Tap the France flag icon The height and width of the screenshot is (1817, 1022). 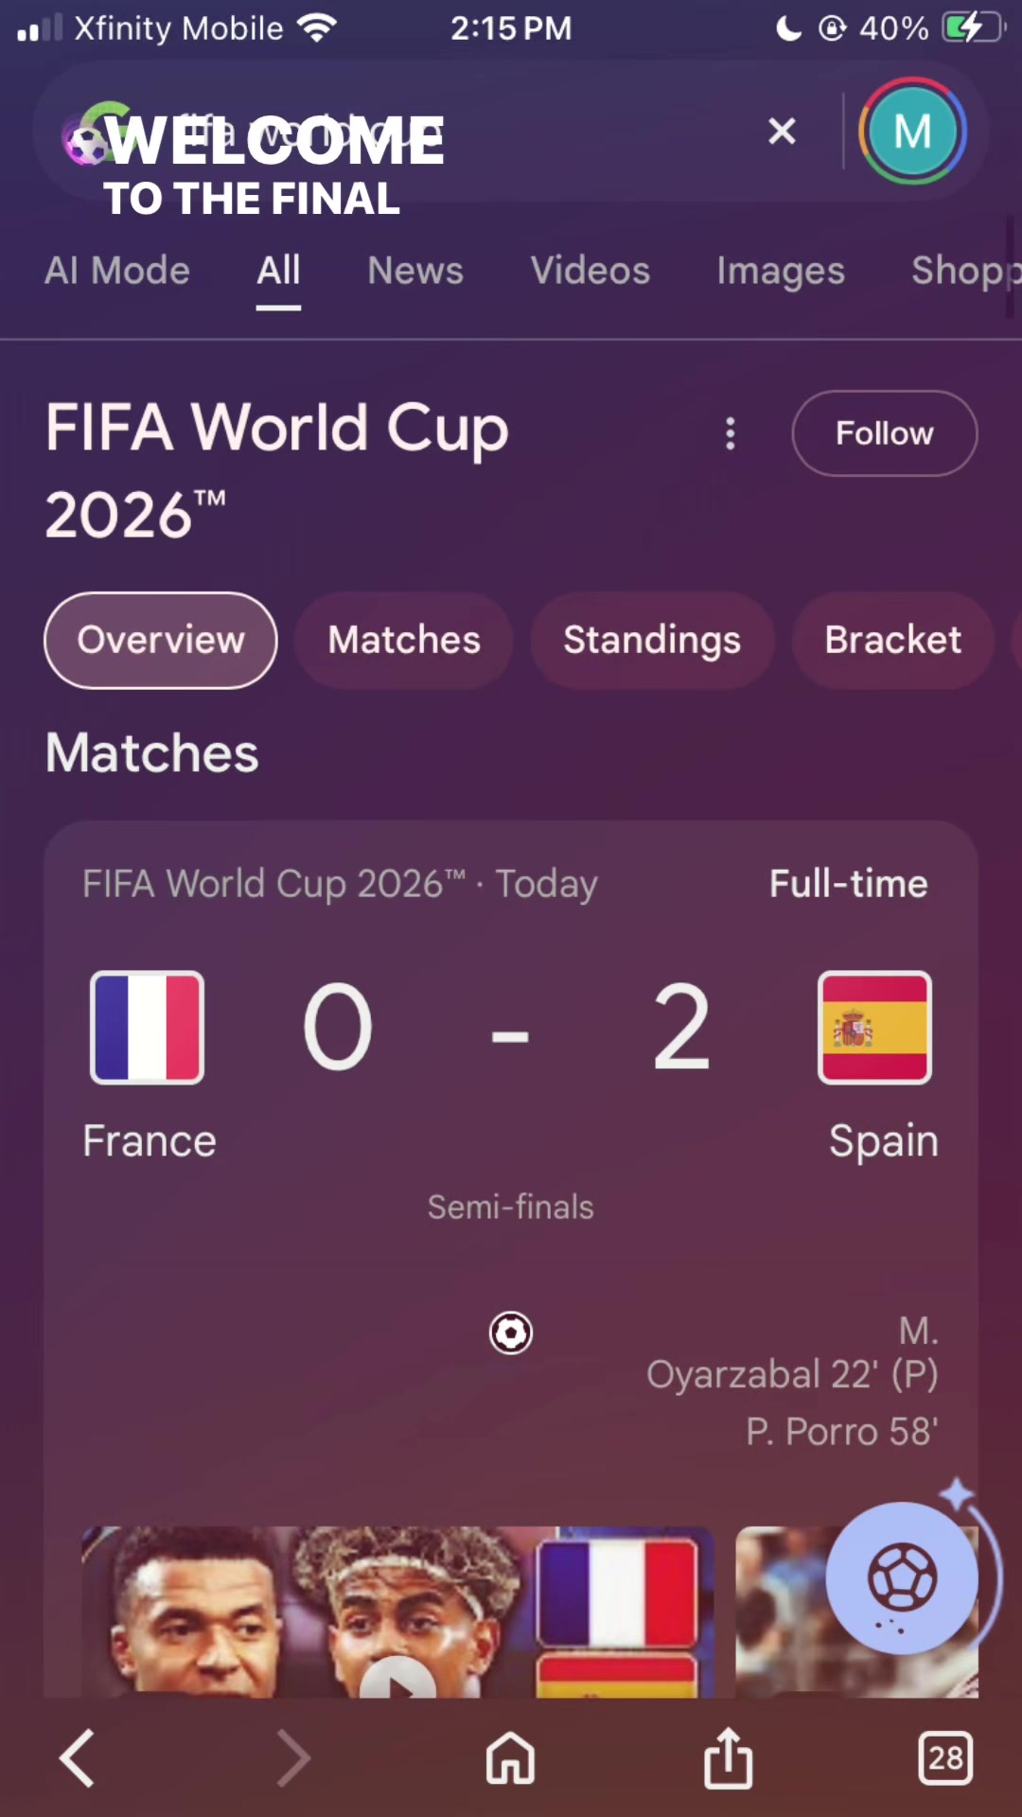(x=147, y=1028)
